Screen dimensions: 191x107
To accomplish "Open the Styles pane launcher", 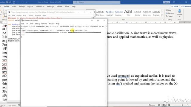I will coord(163,20).
